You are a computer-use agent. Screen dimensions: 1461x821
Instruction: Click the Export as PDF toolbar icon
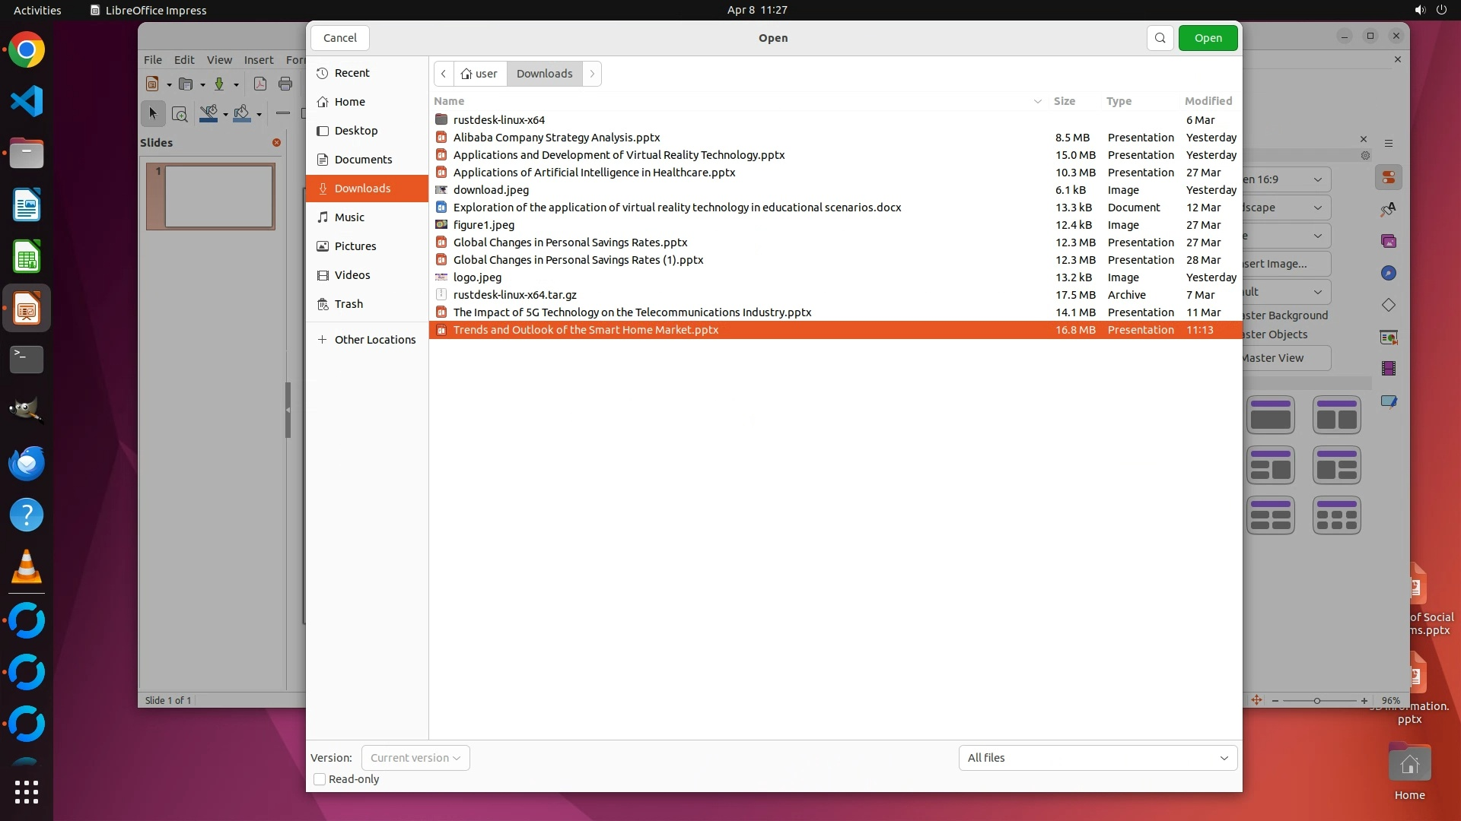click(259, 84)
